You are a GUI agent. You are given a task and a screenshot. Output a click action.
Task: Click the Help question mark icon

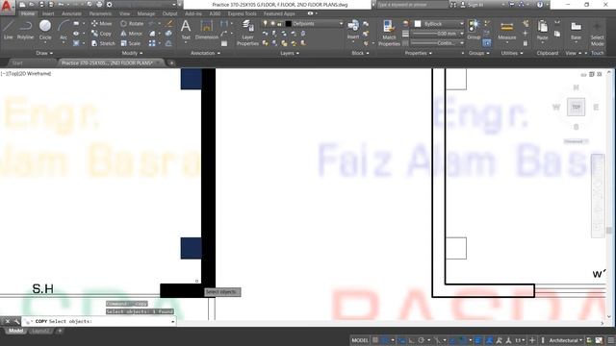point(540,4)
